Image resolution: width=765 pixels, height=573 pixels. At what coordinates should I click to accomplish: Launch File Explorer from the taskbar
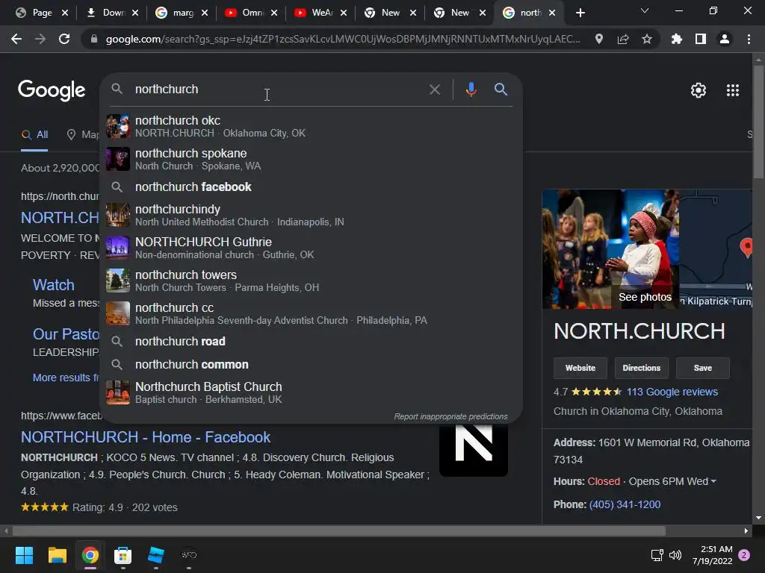pos(57,555)
